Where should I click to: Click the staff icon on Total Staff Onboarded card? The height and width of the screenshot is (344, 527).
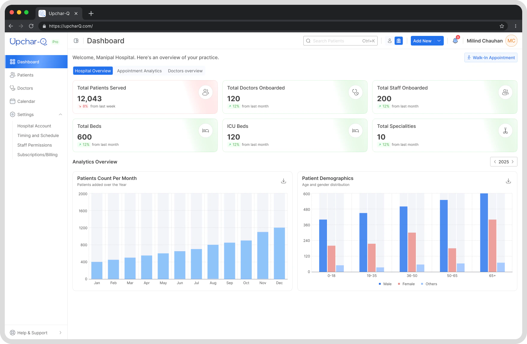coord(505,92)
